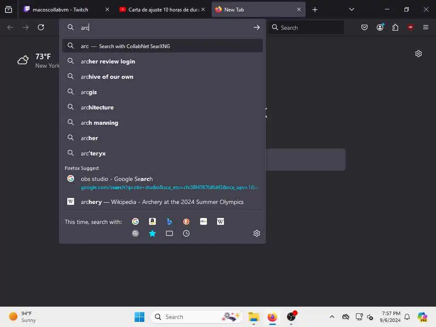Open notifications bell in taskbar
The image size is (436, 327).
(407, 317)
